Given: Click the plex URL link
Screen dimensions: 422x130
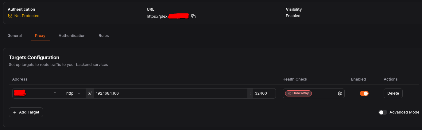Looking at the screenshot, I should tap(167, 16).
